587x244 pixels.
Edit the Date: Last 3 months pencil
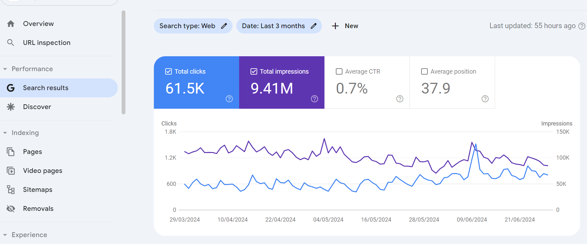pos(313,26)
